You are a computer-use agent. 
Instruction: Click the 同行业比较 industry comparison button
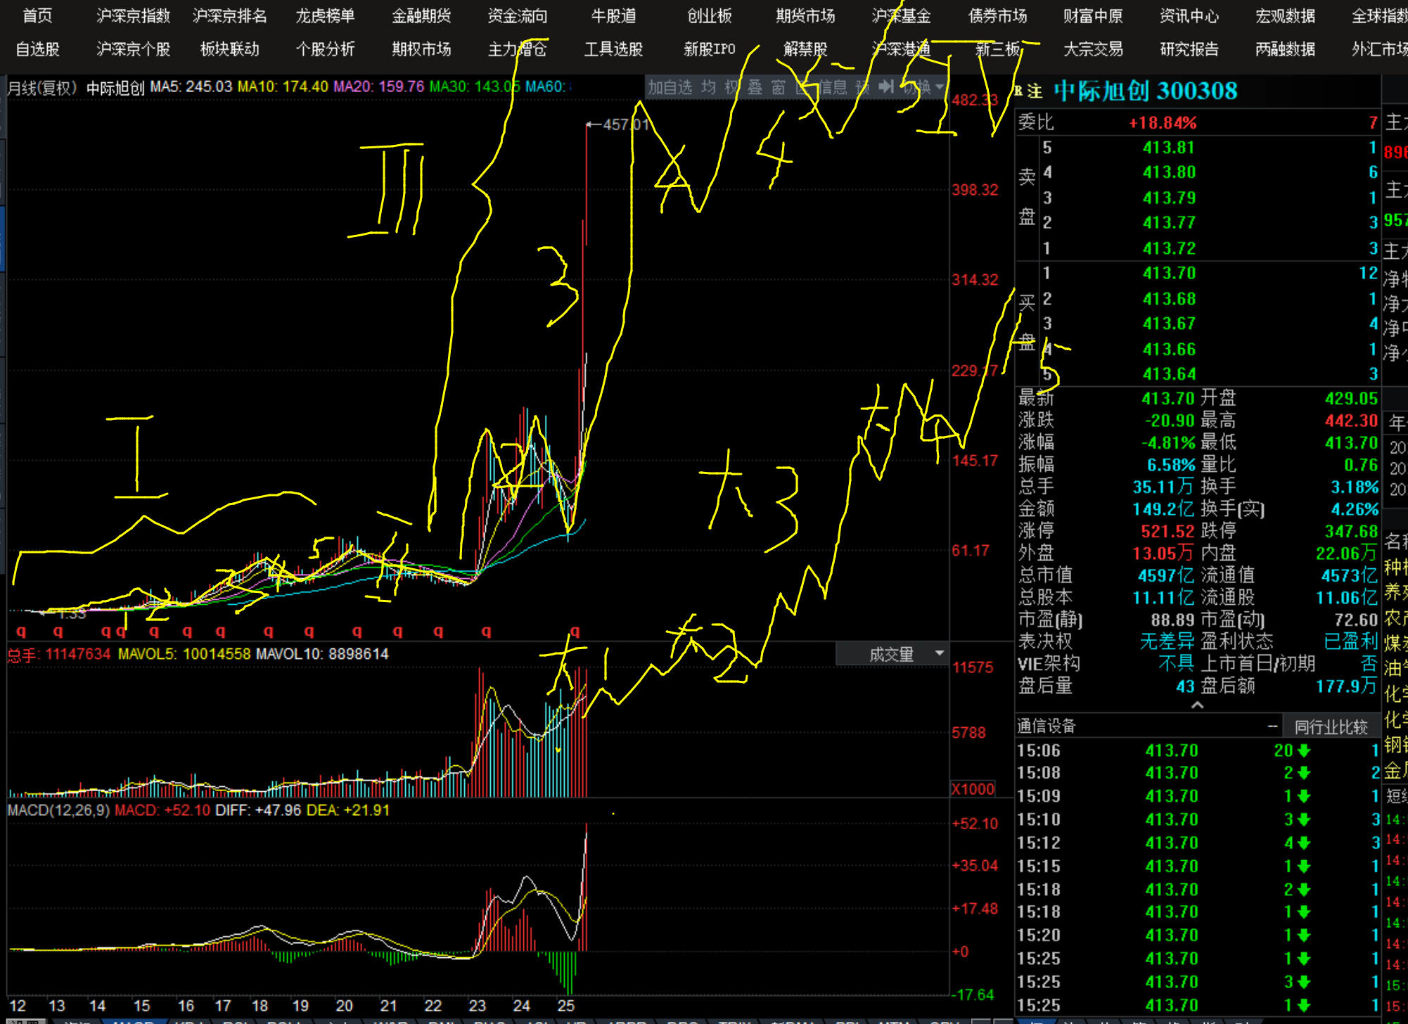pos(1331,727)
